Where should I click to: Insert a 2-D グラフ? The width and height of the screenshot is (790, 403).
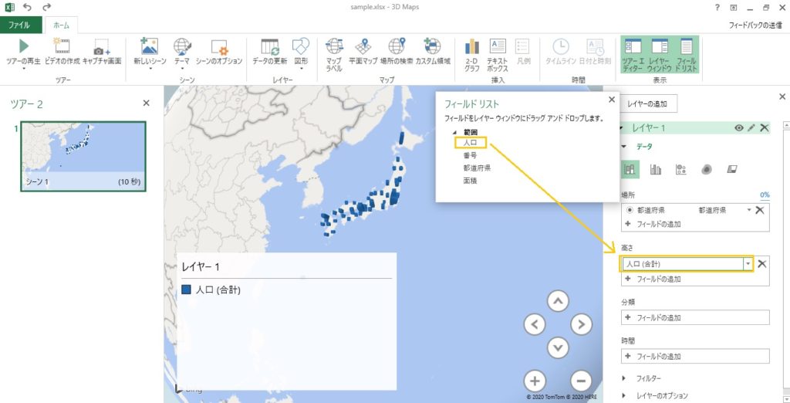(471, 48)
